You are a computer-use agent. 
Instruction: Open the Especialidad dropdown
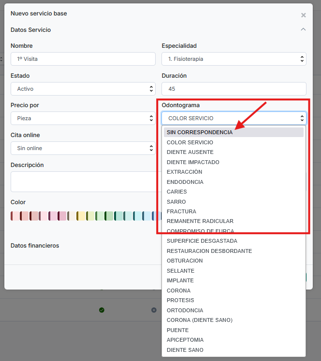(x=233, y=59)
